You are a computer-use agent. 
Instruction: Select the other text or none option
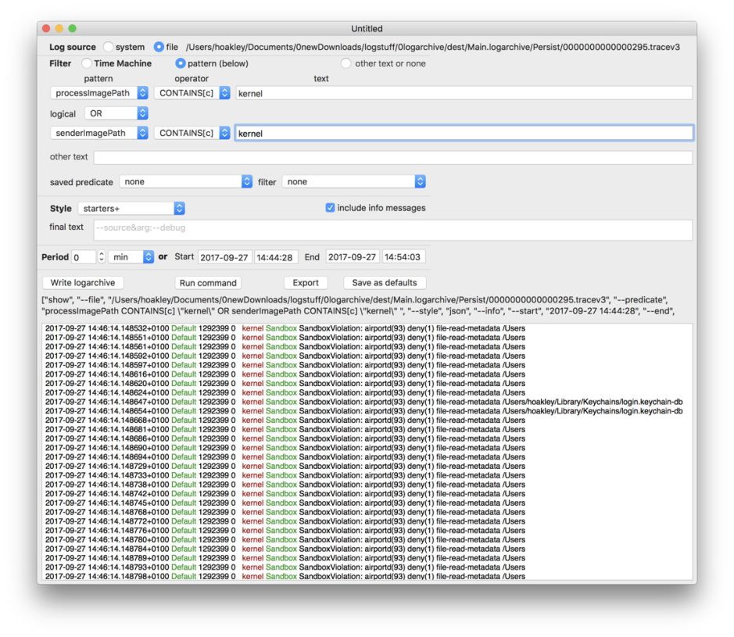[x=346, y=63]
